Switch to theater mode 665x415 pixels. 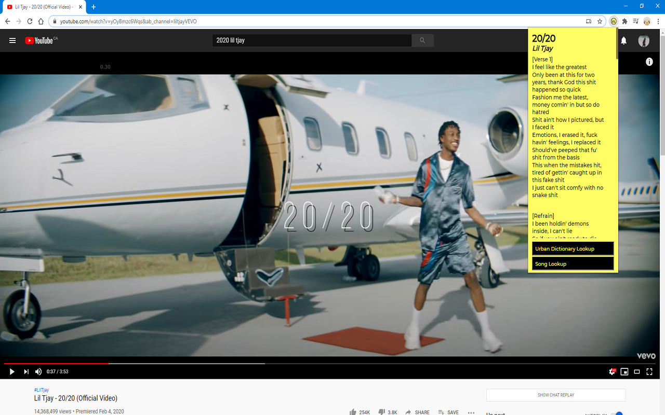[x=637, y=371]
